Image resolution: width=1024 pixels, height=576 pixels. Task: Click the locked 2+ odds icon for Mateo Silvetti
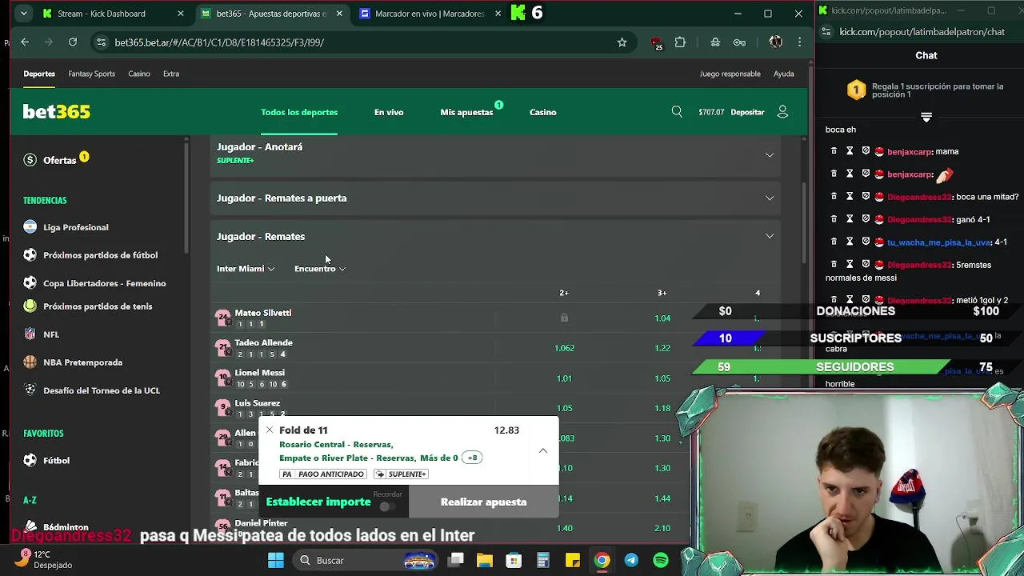564,318
